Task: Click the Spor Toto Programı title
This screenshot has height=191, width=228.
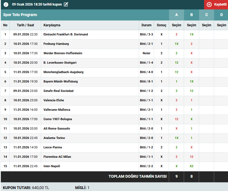Action: click(x=20, y=15)
